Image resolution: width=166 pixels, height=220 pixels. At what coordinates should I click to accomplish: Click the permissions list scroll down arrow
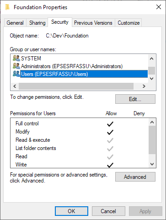pyautogui.click(x=152, y=164)
